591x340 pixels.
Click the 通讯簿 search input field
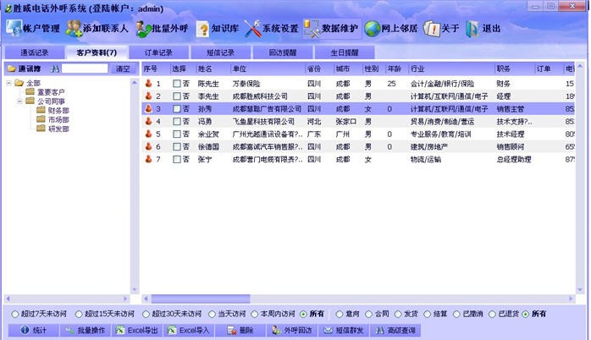[85, 69]
